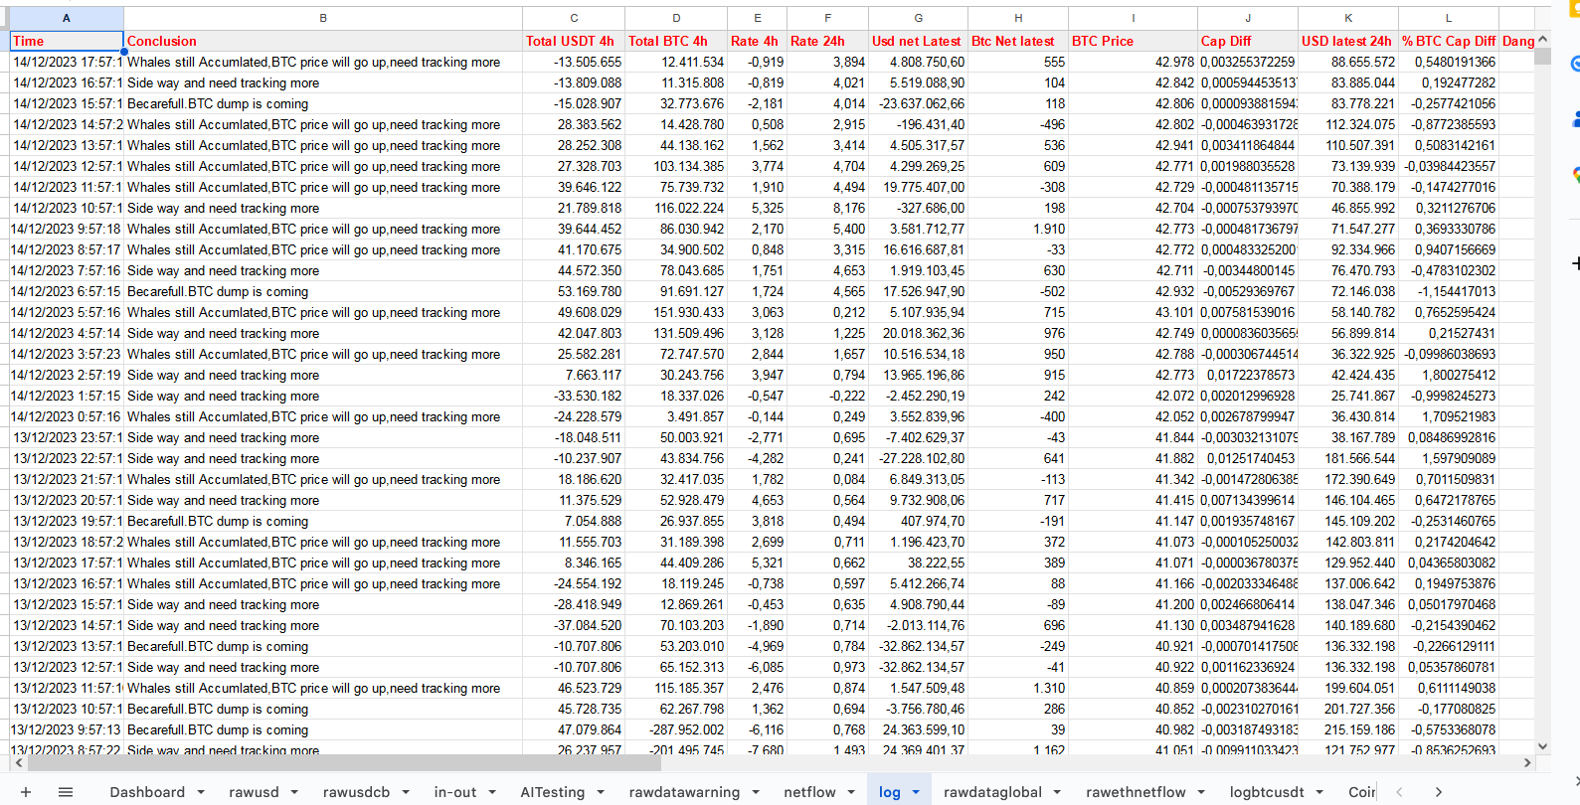
Task: Open the in-out sheet tab
Action: [455, 792]
